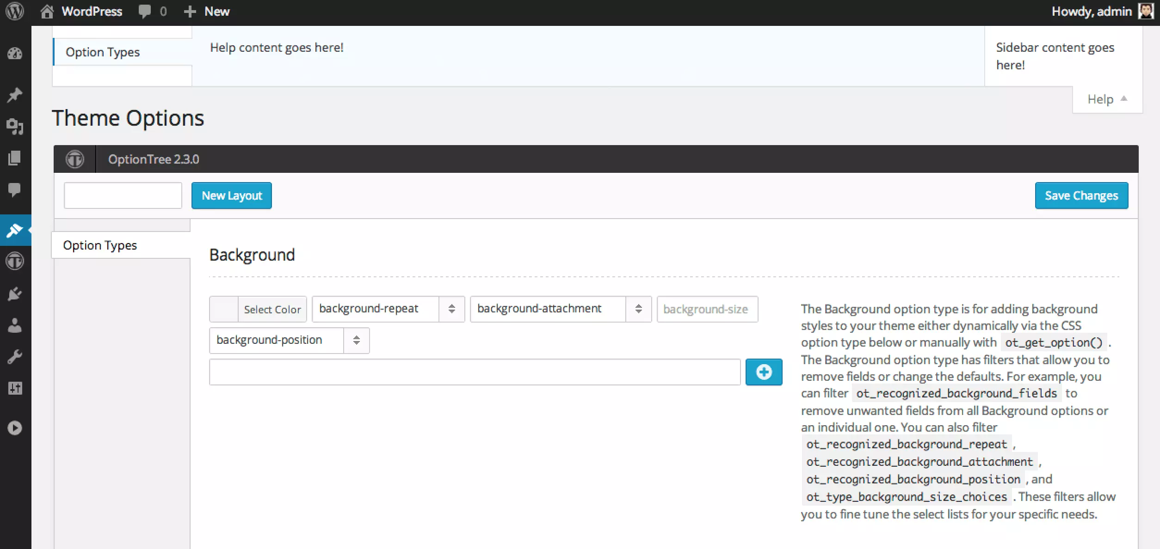Click the New Layout button
This screenshot has height=549, width=1160.
[x=232, y=195]
